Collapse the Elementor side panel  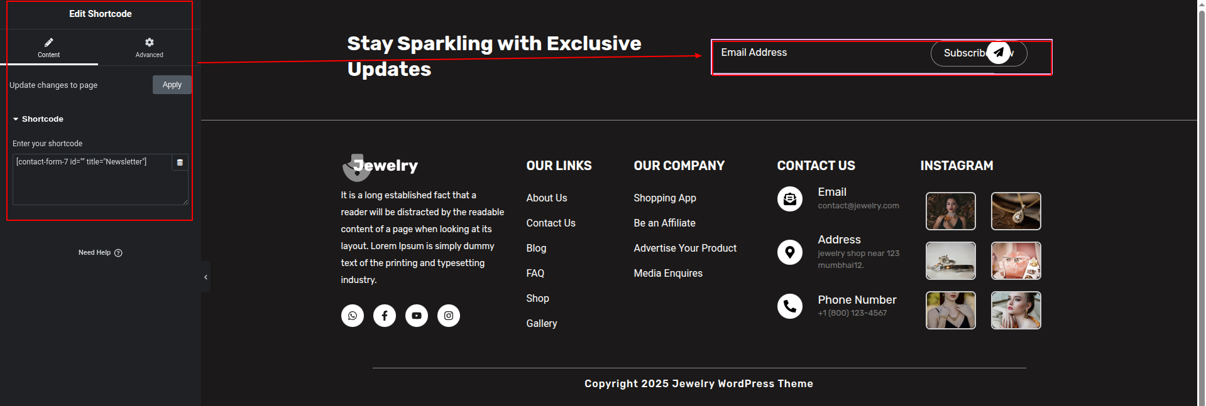coord(206,277)
